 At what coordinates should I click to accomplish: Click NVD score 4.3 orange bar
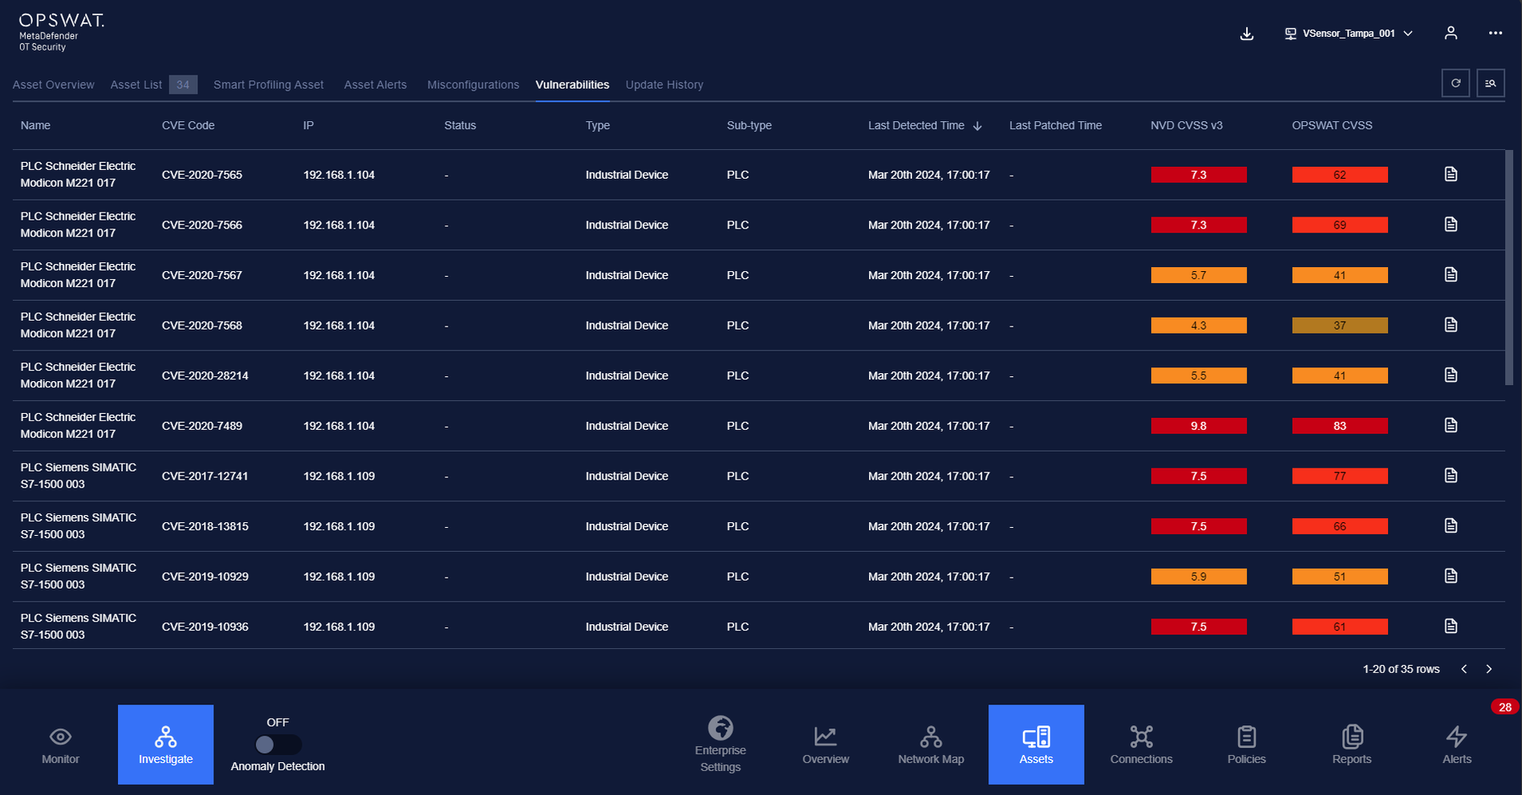tap(1199, 326)
